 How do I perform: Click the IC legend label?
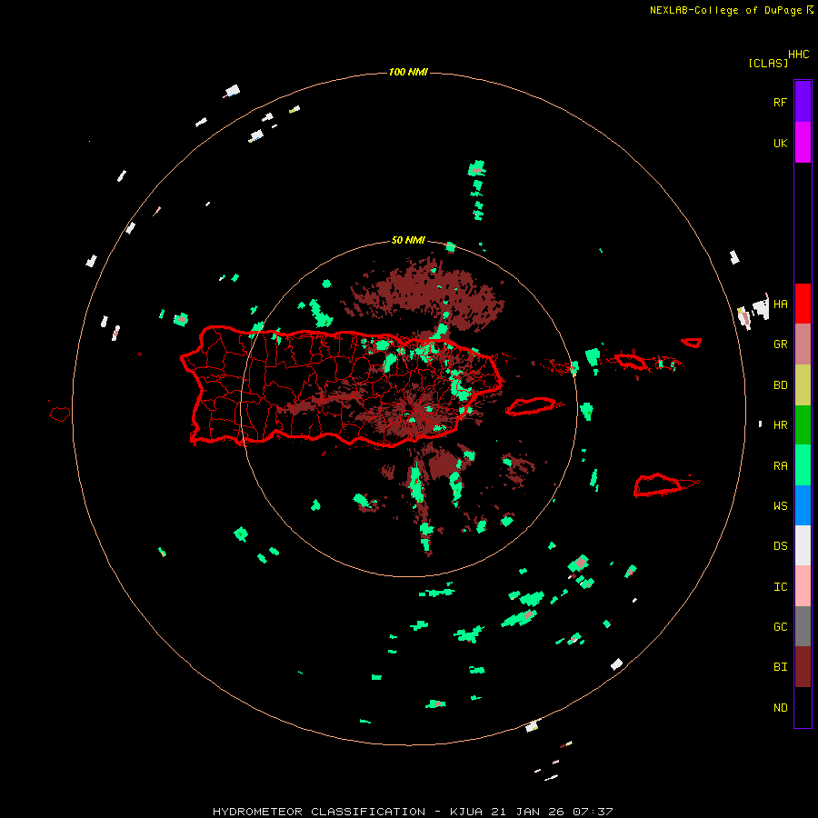point(780,587)
